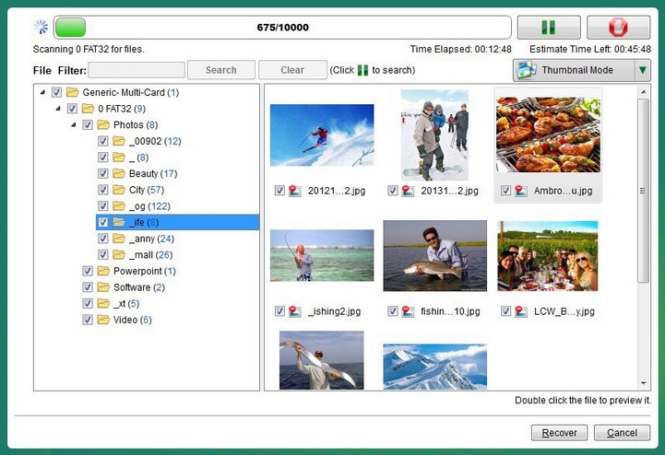This screenshot has width=665, height=455.
Task: Click the Cancel button
Action: tap(621, 432)
